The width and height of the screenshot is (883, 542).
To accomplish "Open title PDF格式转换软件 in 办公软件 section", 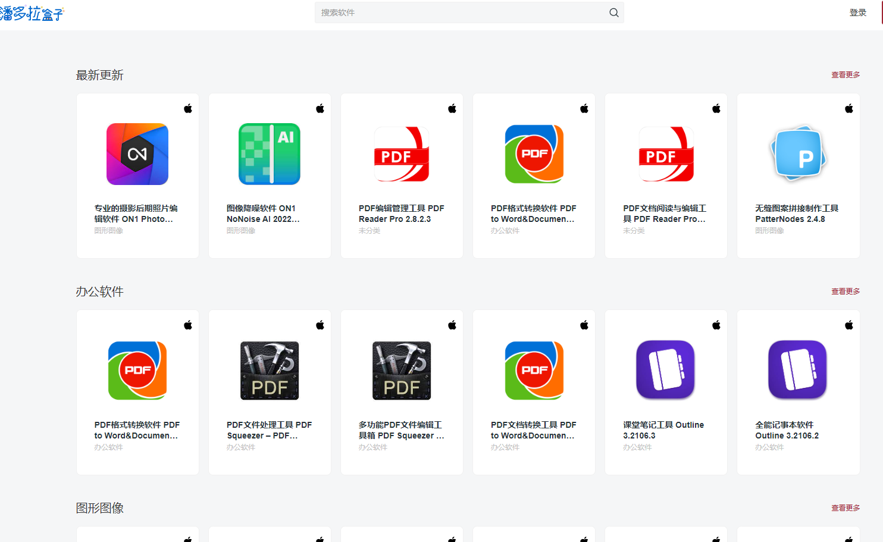I will click(x=137, y=430).
